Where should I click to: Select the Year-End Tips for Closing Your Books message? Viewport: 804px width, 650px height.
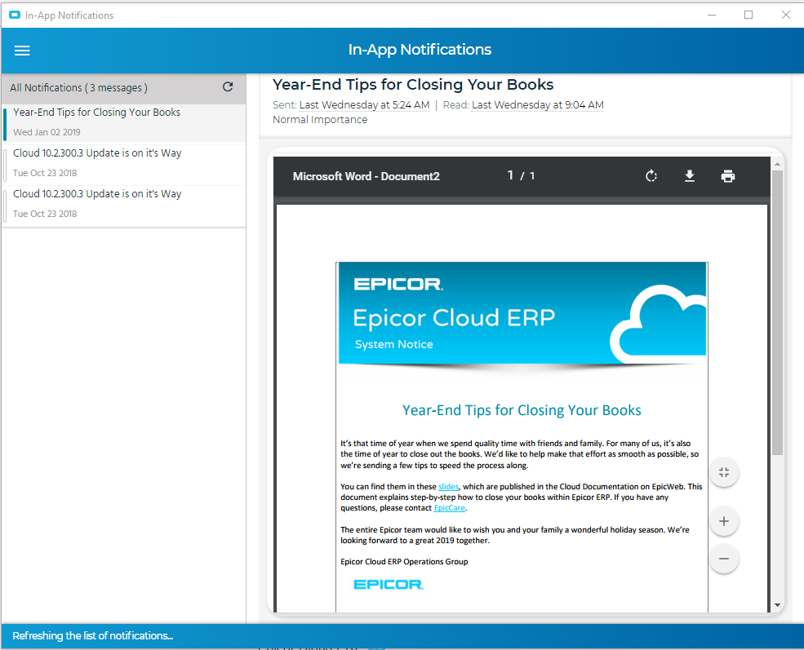[123, 122]
